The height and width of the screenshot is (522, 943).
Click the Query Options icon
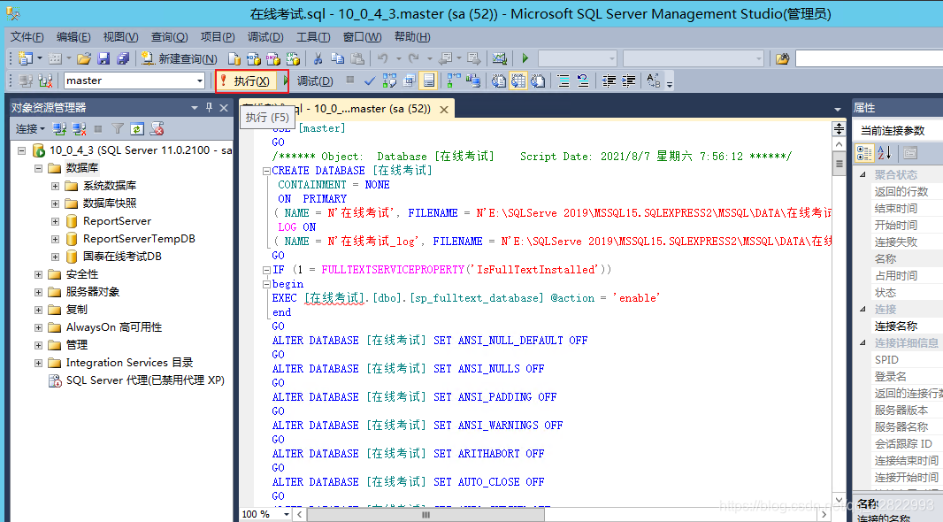(410, 81)
